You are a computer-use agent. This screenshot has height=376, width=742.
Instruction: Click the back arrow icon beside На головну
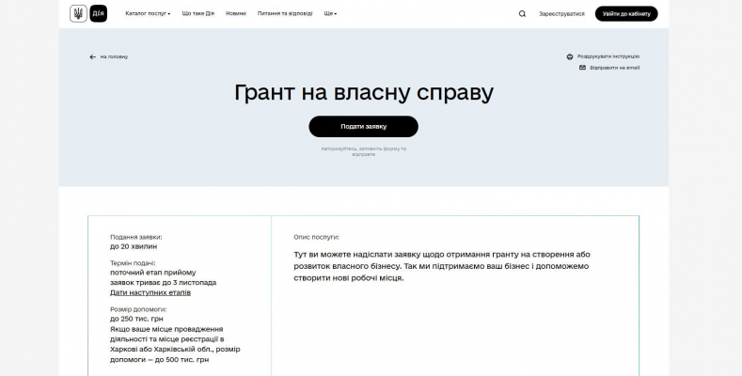(x=93, y=56)
